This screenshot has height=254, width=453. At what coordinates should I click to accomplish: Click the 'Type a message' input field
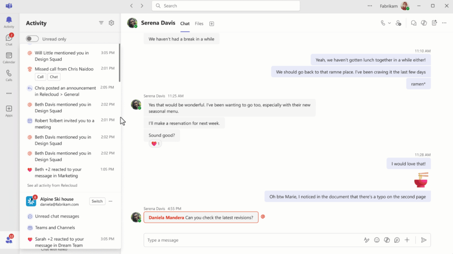tap(252, 240)
